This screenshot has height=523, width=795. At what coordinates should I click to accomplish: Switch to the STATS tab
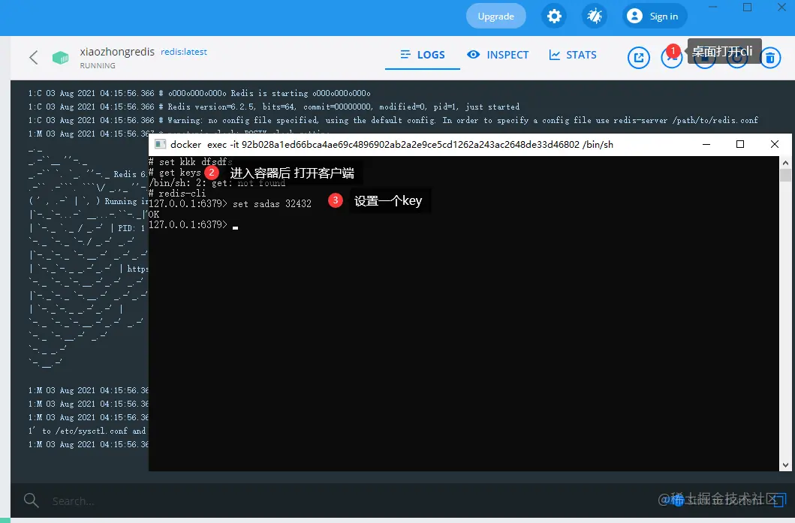[x=573, y=55]
